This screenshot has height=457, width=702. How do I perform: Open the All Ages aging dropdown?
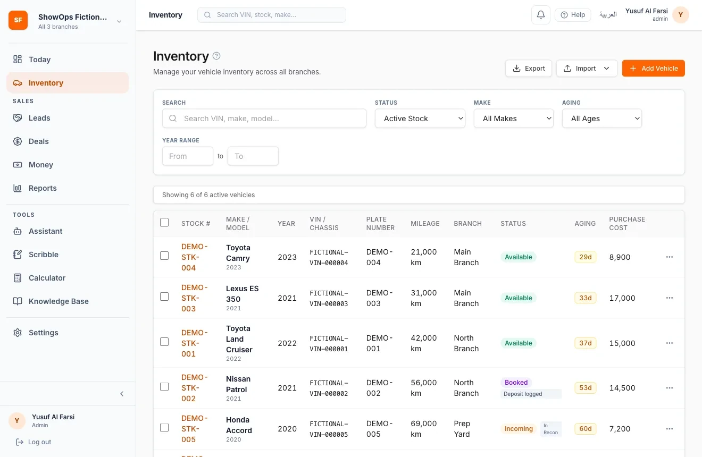click(x=602, y=119)
